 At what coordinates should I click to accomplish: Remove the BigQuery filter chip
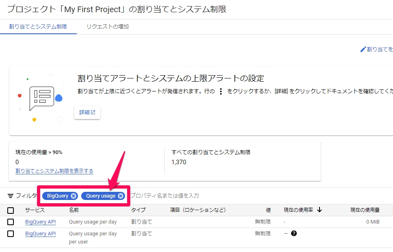click(x=73, y=196)
